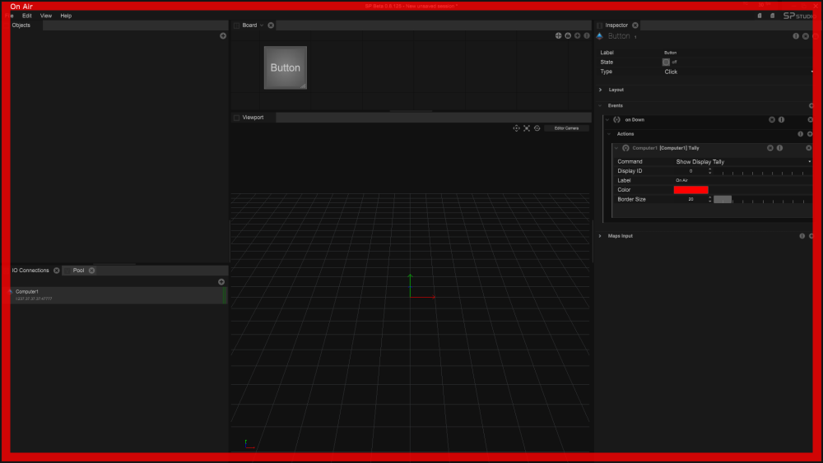Image resolution: width=823 pixels, height=463 pixels.
Task: Remove the on Down event
Action: pos(810,120)
